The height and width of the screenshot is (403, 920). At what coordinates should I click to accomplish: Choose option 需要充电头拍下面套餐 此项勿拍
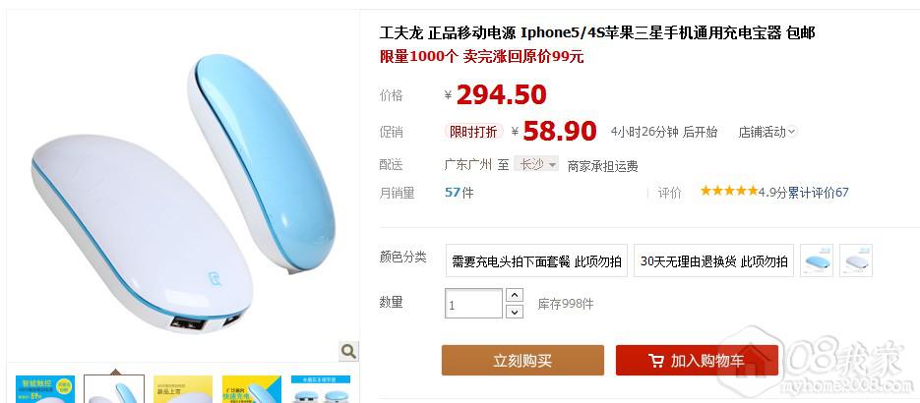click(536, 260)
